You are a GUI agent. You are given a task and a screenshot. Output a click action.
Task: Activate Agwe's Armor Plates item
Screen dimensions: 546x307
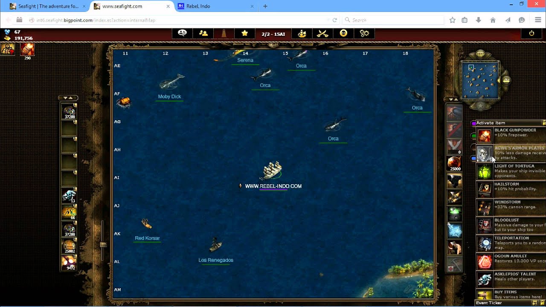511,153
